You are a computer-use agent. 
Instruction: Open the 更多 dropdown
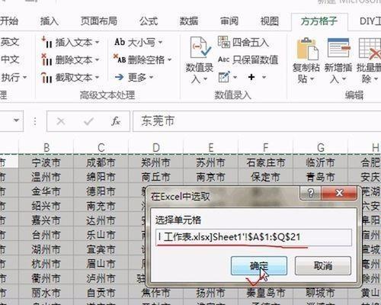[x=152, y=77]
